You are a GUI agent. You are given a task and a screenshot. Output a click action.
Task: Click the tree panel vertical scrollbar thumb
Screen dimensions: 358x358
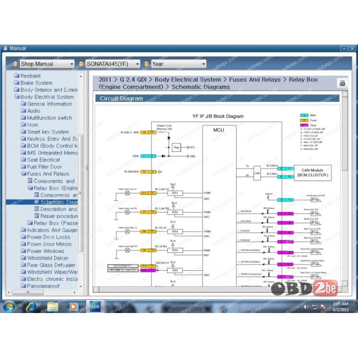click(80, 193)
